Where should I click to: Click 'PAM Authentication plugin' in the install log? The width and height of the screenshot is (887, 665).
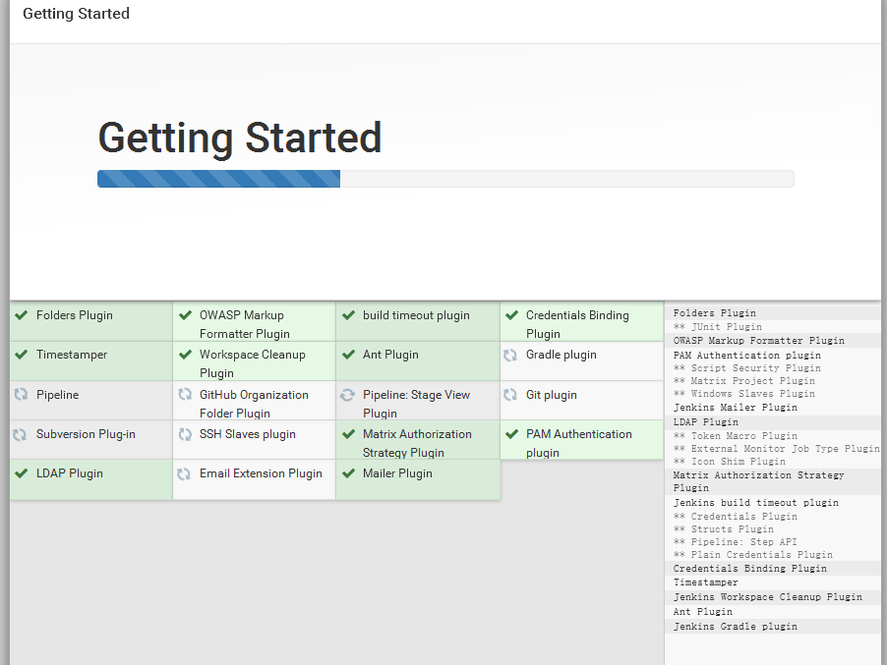pyautogui.click(x=747, y=356)
